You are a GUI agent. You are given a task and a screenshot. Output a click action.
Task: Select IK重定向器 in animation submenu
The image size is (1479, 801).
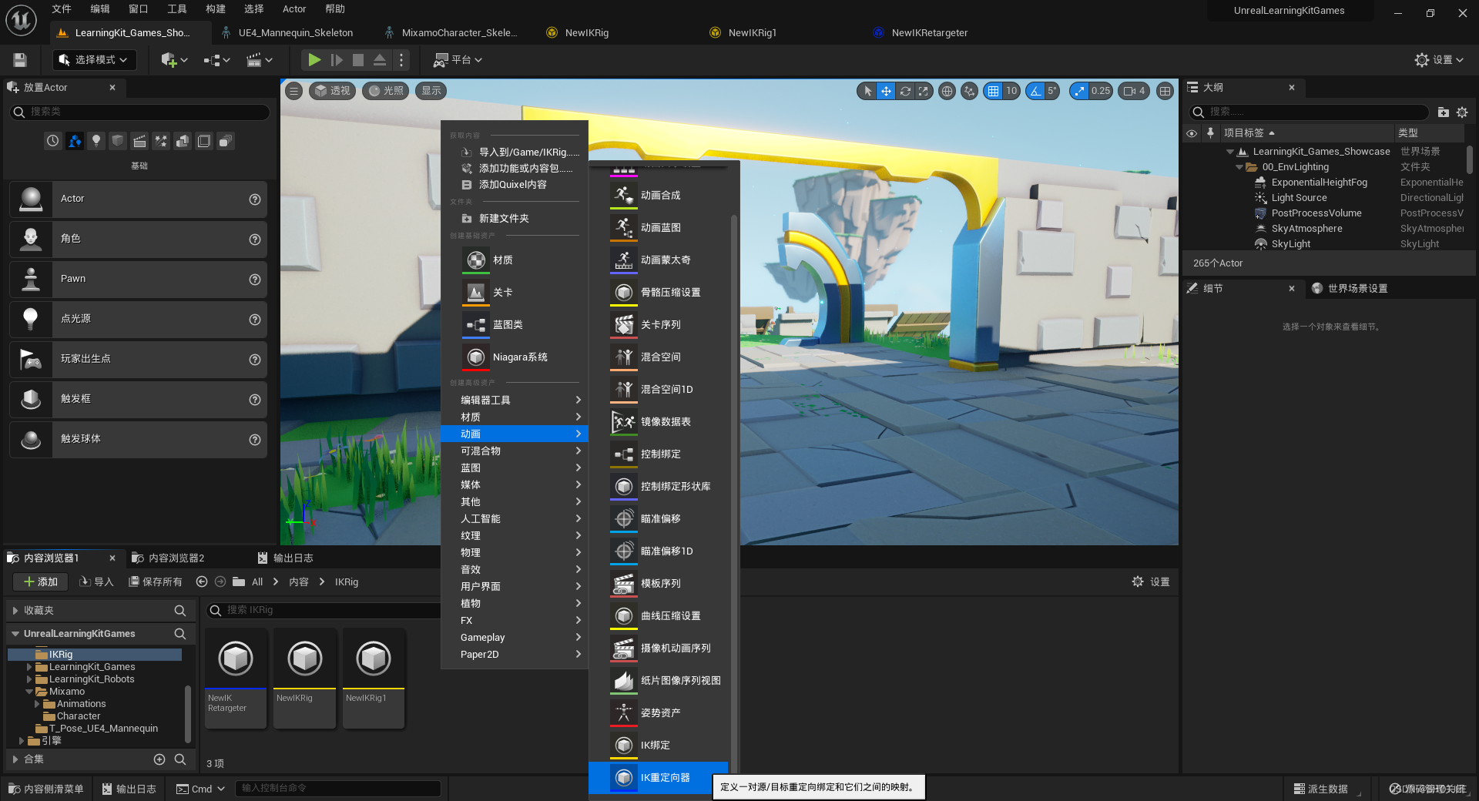point(659,778)
